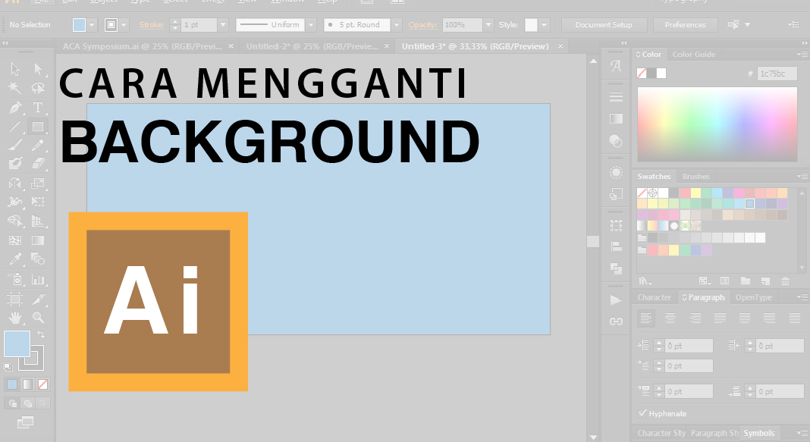Open Color panel flyout menu

point(802,55)
